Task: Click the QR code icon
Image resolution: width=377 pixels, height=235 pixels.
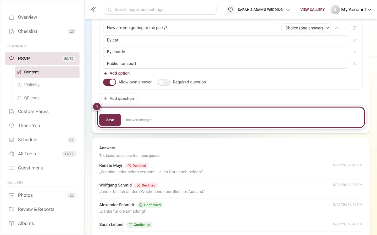Action: [x=19, y=98]
